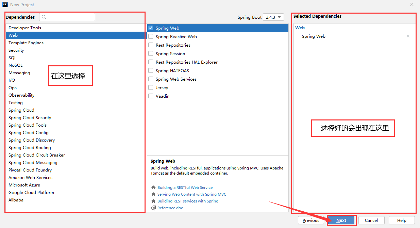Open Help for this dialog
Screen dimensions: 420x228
[x=402, y=221]
